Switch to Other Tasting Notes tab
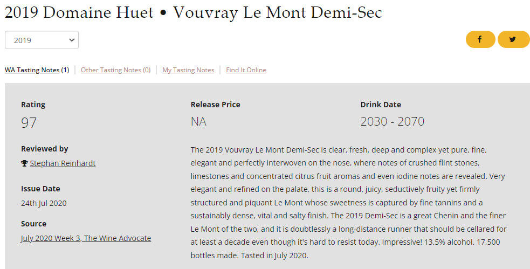 (111, 70)
